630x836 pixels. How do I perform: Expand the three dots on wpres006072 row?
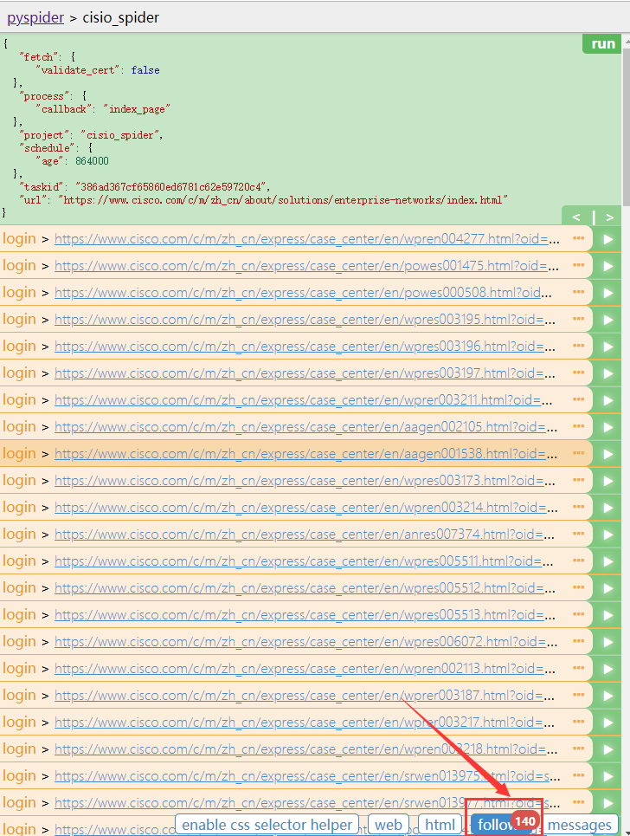click(x=578, y=641)
